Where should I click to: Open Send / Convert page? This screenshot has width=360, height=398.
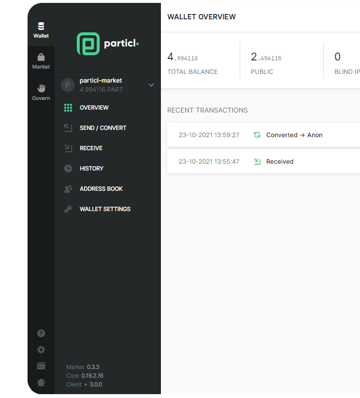pyautogui.click(x=102, y=128)
